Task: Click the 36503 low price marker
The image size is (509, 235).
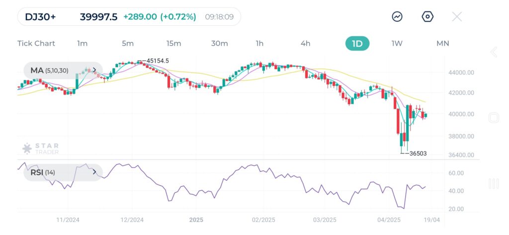Action: coord(417,154)
